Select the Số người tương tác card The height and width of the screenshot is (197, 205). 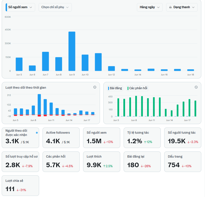[x=183, y=138]
